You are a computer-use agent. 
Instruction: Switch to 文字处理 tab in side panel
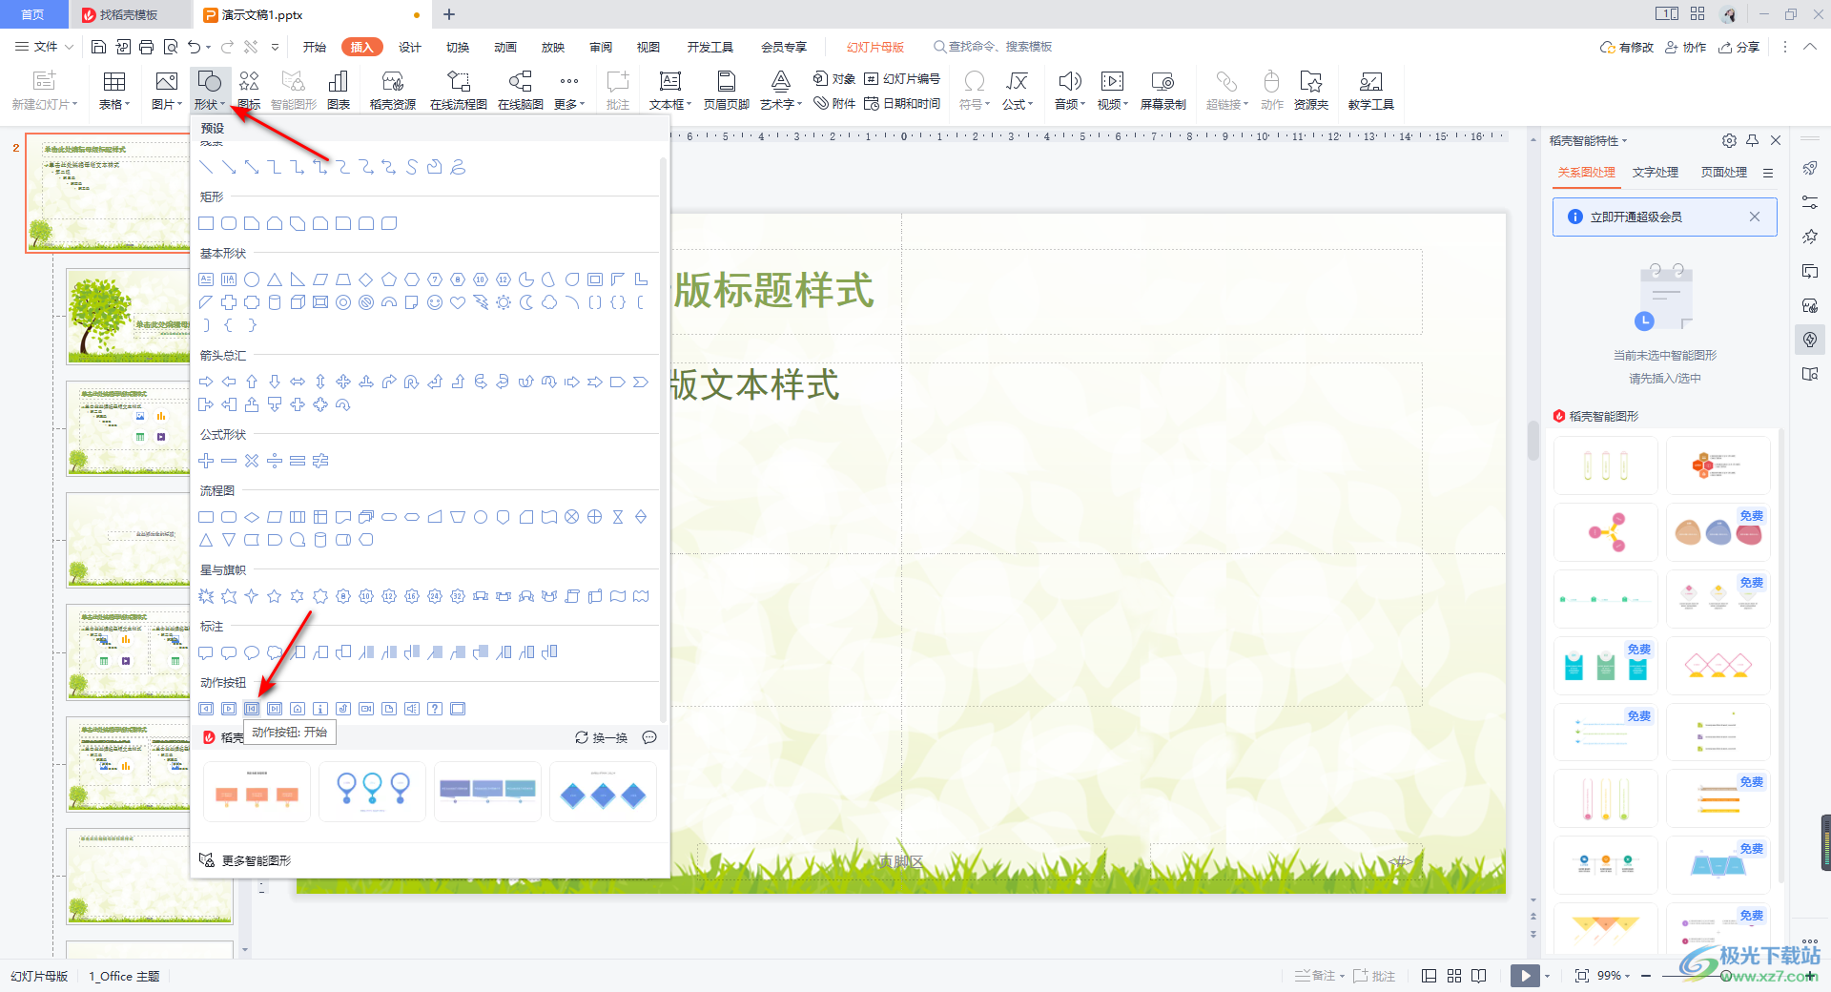click(x=1656, y=173)
